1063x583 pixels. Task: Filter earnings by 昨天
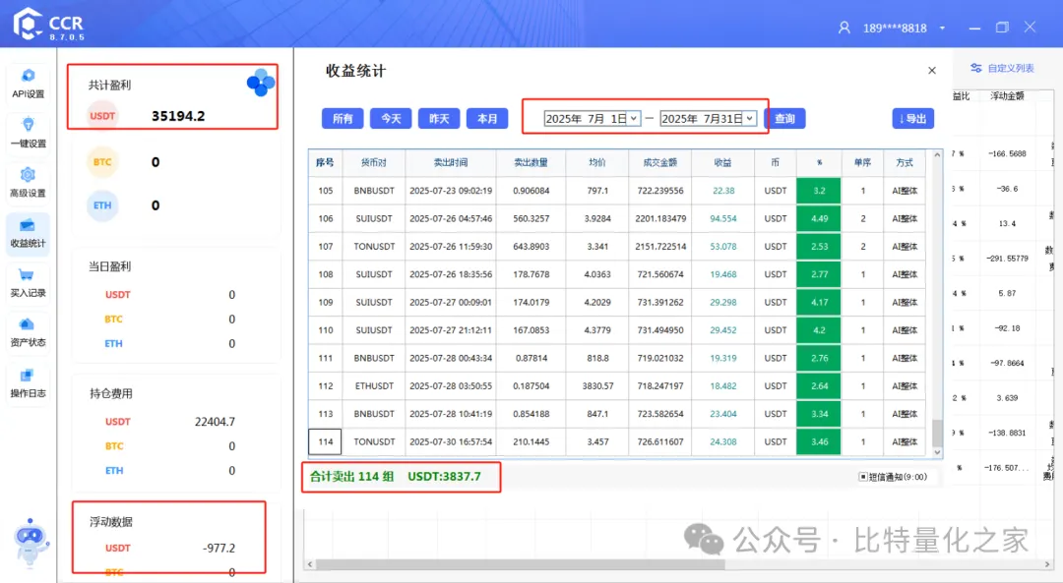pyautogui.click(x=439, y=119)
